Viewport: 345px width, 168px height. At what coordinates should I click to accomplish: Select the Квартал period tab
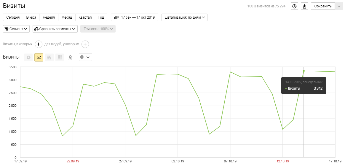85,17
